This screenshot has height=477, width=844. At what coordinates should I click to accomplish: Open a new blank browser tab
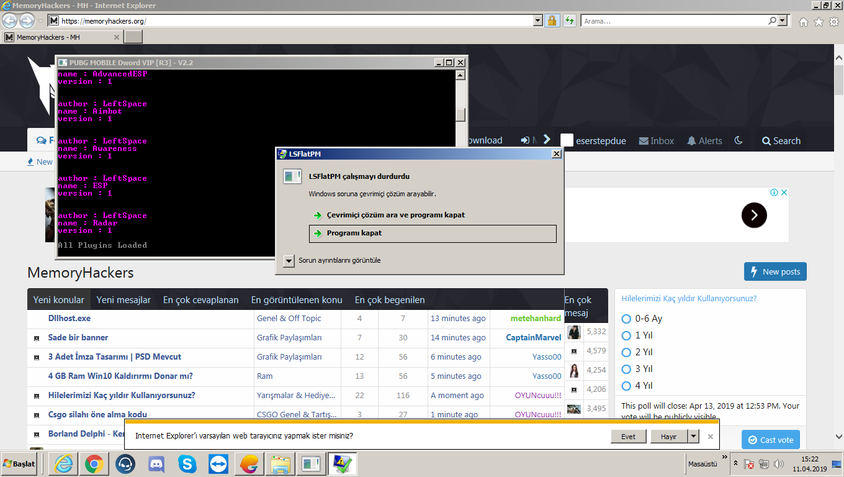(133, 37)
